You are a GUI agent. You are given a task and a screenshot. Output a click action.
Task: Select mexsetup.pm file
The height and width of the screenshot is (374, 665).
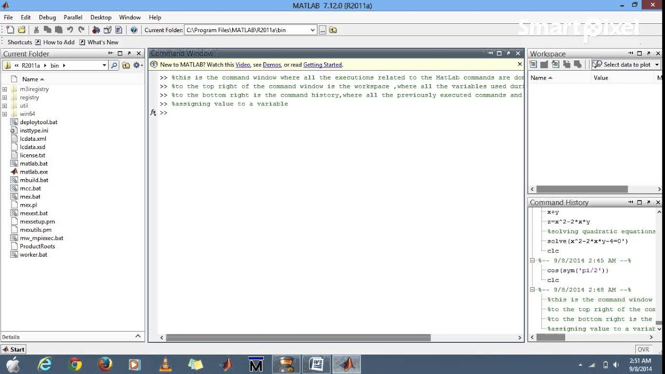tap(37, 222)
